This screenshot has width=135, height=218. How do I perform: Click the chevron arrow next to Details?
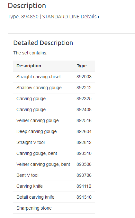pos(98,17)
